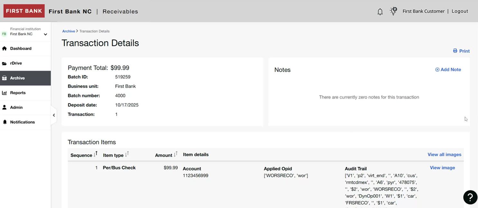The height and width of the screenshot is (208, 478).
Task: Click the View all images link
Action: (x=444, y=154)
